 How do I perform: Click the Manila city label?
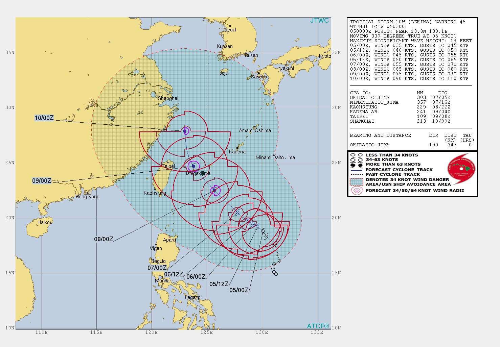(x=162, y=281)
